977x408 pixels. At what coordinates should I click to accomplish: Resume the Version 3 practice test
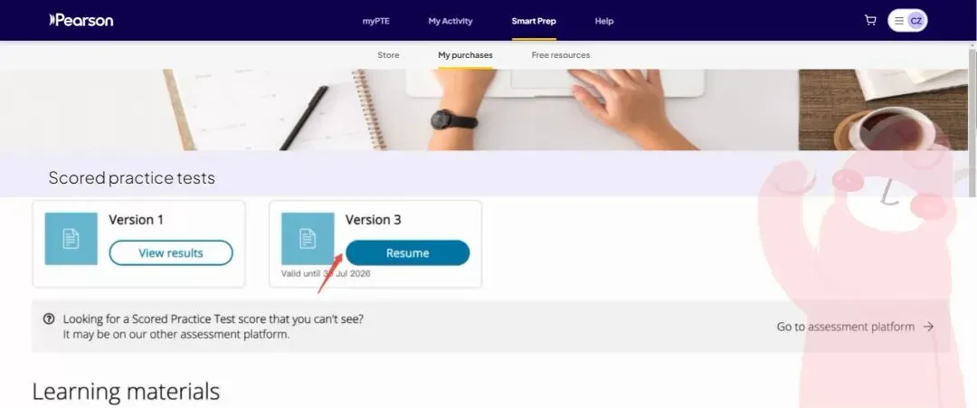[407, 253]
